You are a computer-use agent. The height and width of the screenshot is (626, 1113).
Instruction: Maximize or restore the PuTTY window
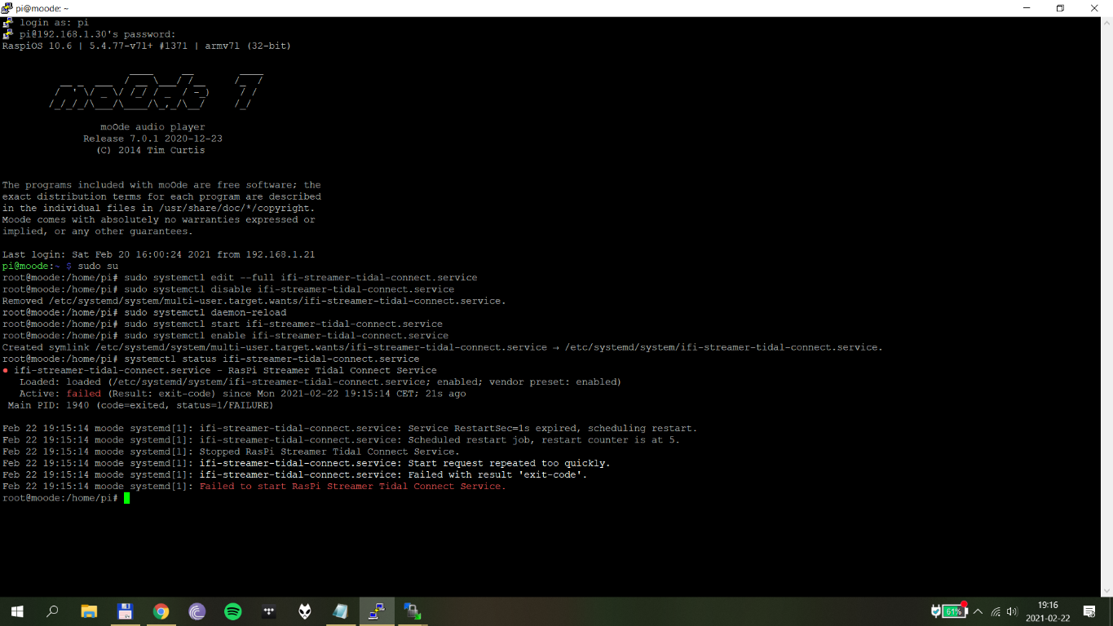pyautogui.click(x=1060, y=8)
